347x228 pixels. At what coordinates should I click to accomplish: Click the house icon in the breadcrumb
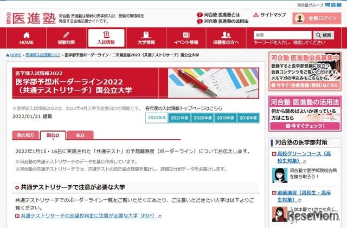click(8, 55)
